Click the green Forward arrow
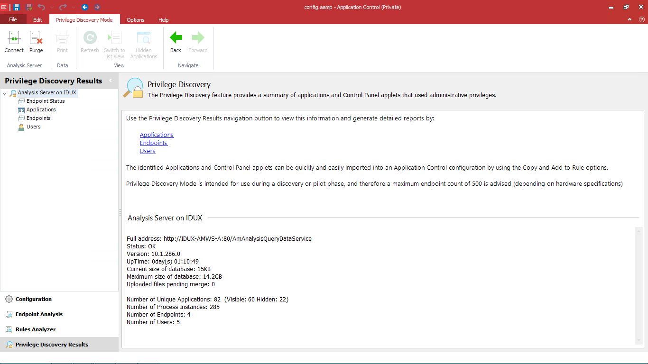This screenshot has width=648, height=364. pos(198,37)
